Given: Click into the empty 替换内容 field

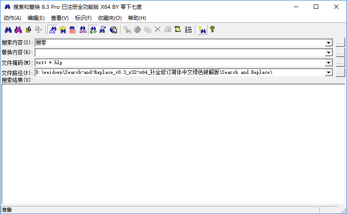Looking at the screenshot, I should click(180, 53).
